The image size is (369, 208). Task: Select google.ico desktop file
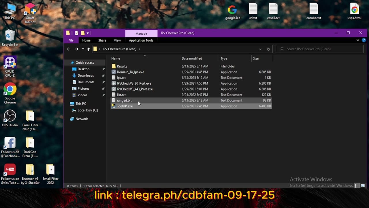pyautogui.click(x=232, y=11)
